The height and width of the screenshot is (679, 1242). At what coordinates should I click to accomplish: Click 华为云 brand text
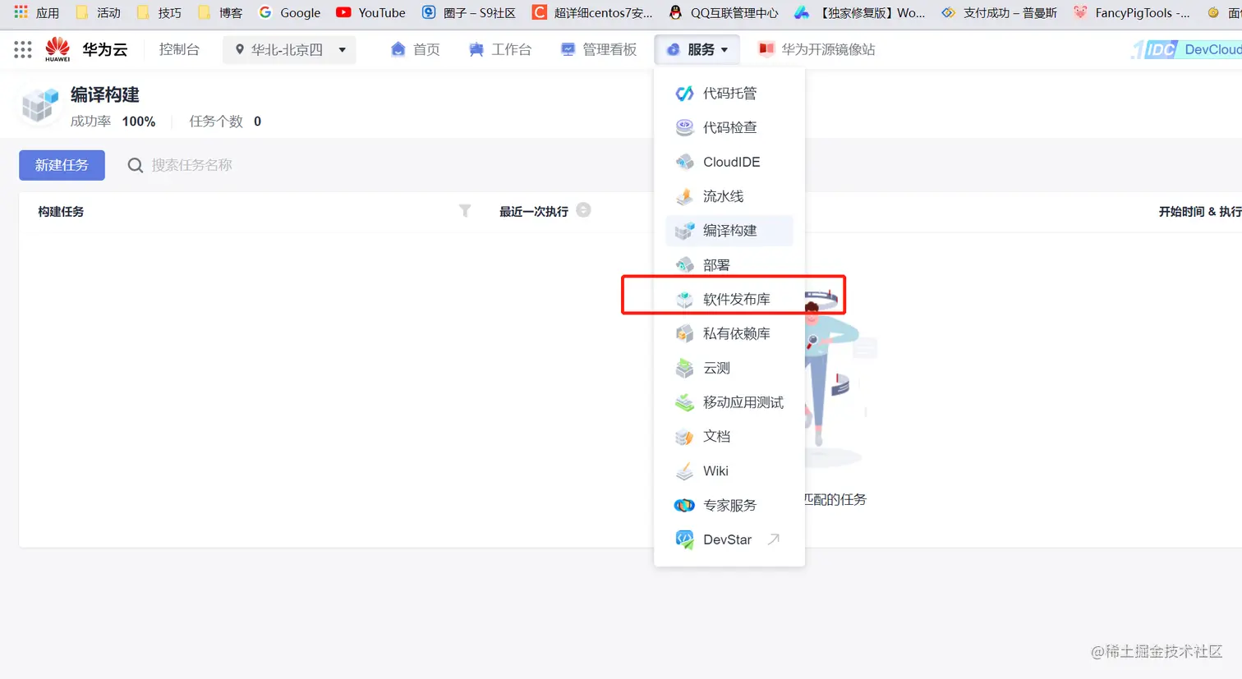tap(105, 50)
